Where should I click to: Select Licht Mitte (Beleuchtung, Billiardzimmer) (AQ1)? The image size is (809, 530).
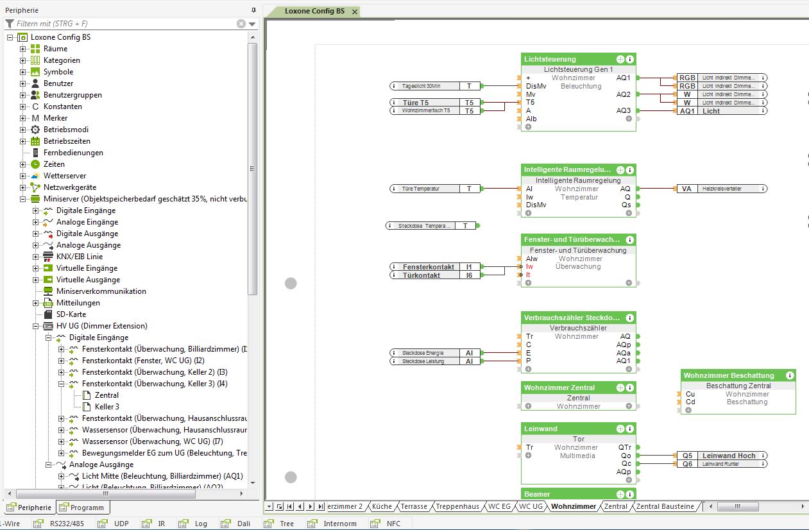[x=162, y=476]
